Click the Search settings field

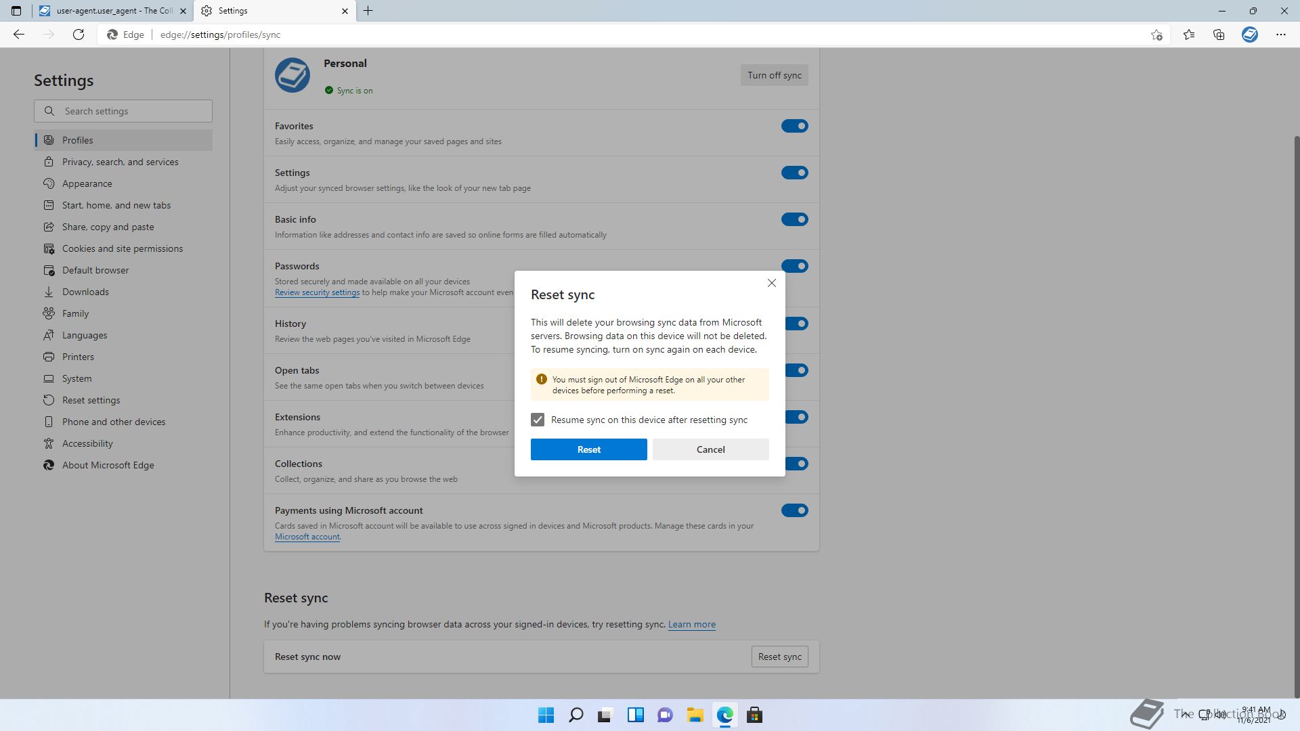[123, 111]
